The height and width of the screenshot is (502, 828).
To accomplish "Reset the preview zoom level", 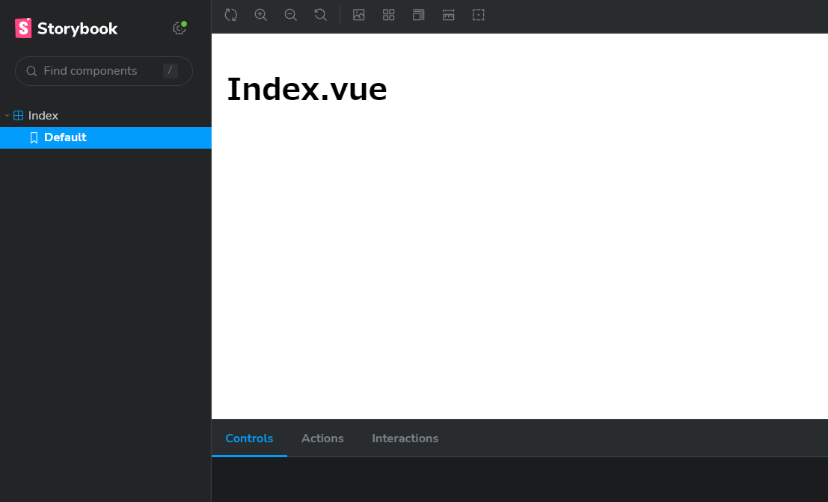I will tap(321, 15).
